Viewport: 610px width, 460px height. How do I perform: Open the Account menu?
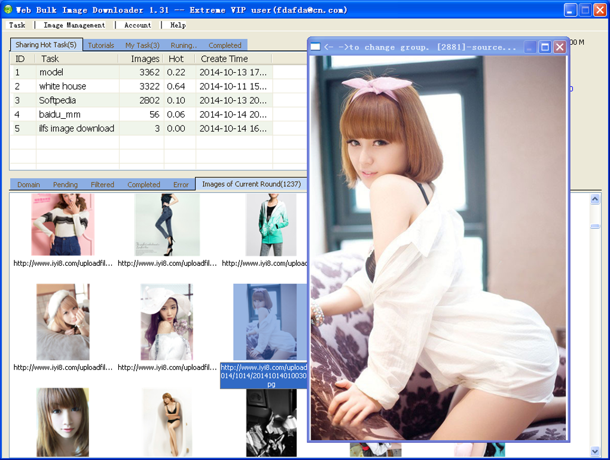tap(138, 25)
